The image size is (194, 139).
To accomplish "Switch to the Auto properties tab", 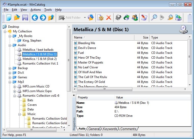I will [82, 129].
